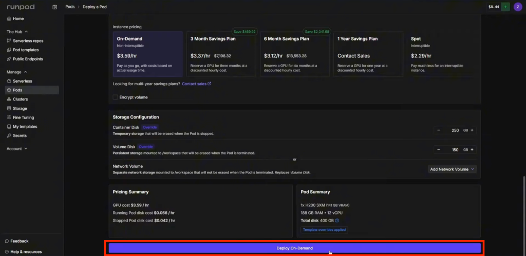The width and height of the screenshot is (526, 256).
Task: Click the Total disk info icon
Action: 337,221
